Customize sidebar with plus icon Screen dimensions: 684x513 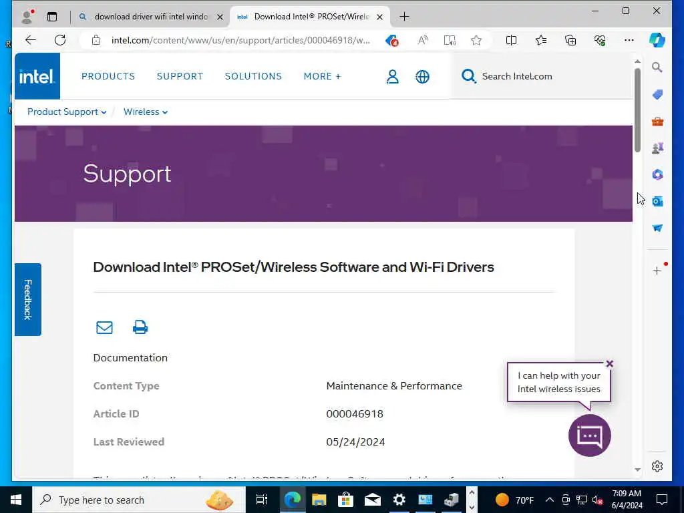pyautogui.click(x=657, y=271)
